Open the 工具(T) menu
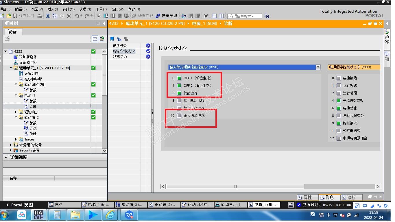Image resolution: width=395 pixels, height=222 pixels. pyautogui.click(x=101, y=9)
